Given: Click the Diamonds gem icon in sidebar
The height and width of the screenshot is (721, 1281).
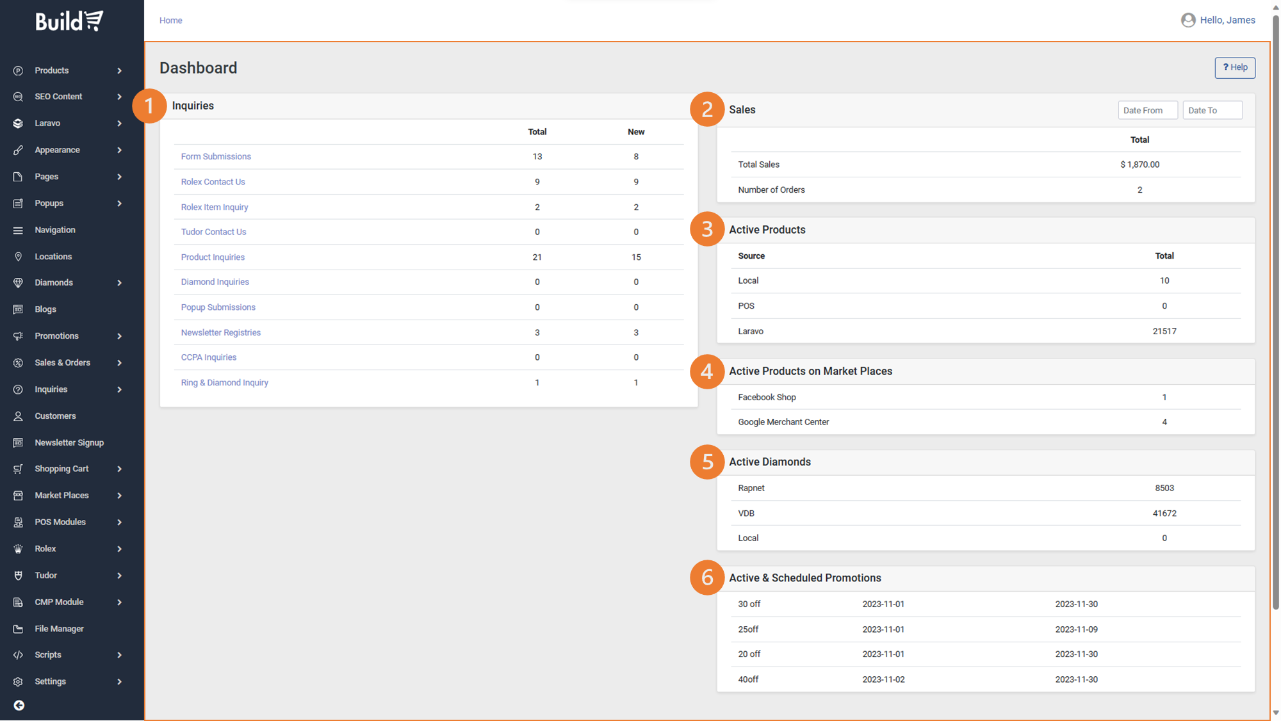Looking at the screenshot, I should click(x=18, y=282).
